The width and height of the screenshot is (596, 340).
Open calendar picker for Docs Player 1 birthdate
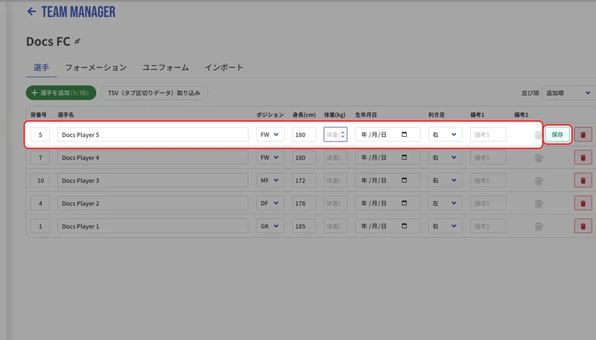click(404, 225)
